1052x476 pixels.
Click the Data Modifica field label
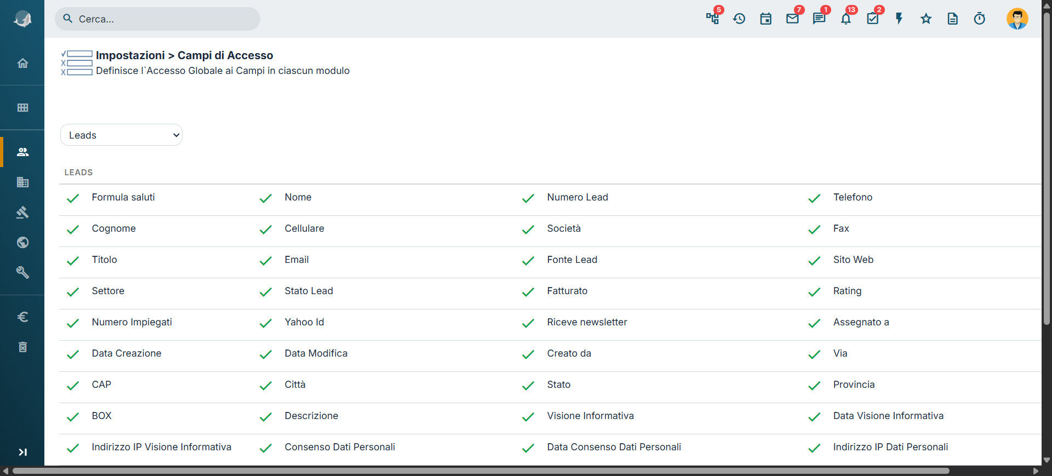click(x=316, y=353)
